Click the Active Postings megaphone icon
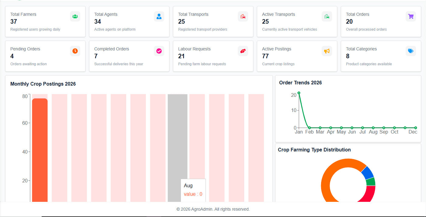 (x=327, y=51)
